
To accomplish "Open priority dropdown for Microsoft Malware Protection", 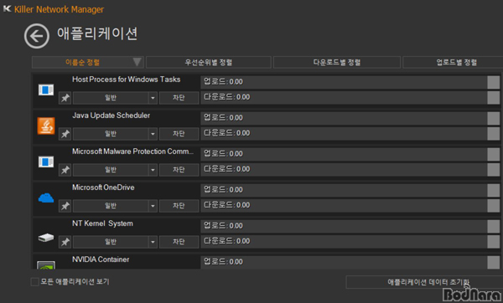I will (153, 170).
